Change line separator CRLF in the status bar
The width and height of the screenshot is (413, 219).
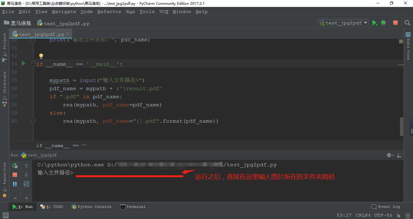click(x=363, y=215)
